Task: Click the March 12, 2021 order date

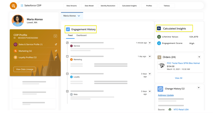Action: click(178, 69)
